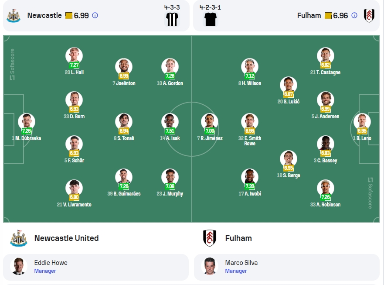Click Newcastle's striped 4-3-3 kit icon

click(x=172, y=19)
